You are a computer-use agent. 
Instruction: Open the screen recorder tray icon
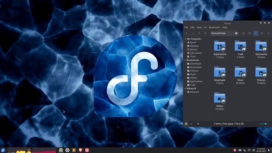point(240,150)
